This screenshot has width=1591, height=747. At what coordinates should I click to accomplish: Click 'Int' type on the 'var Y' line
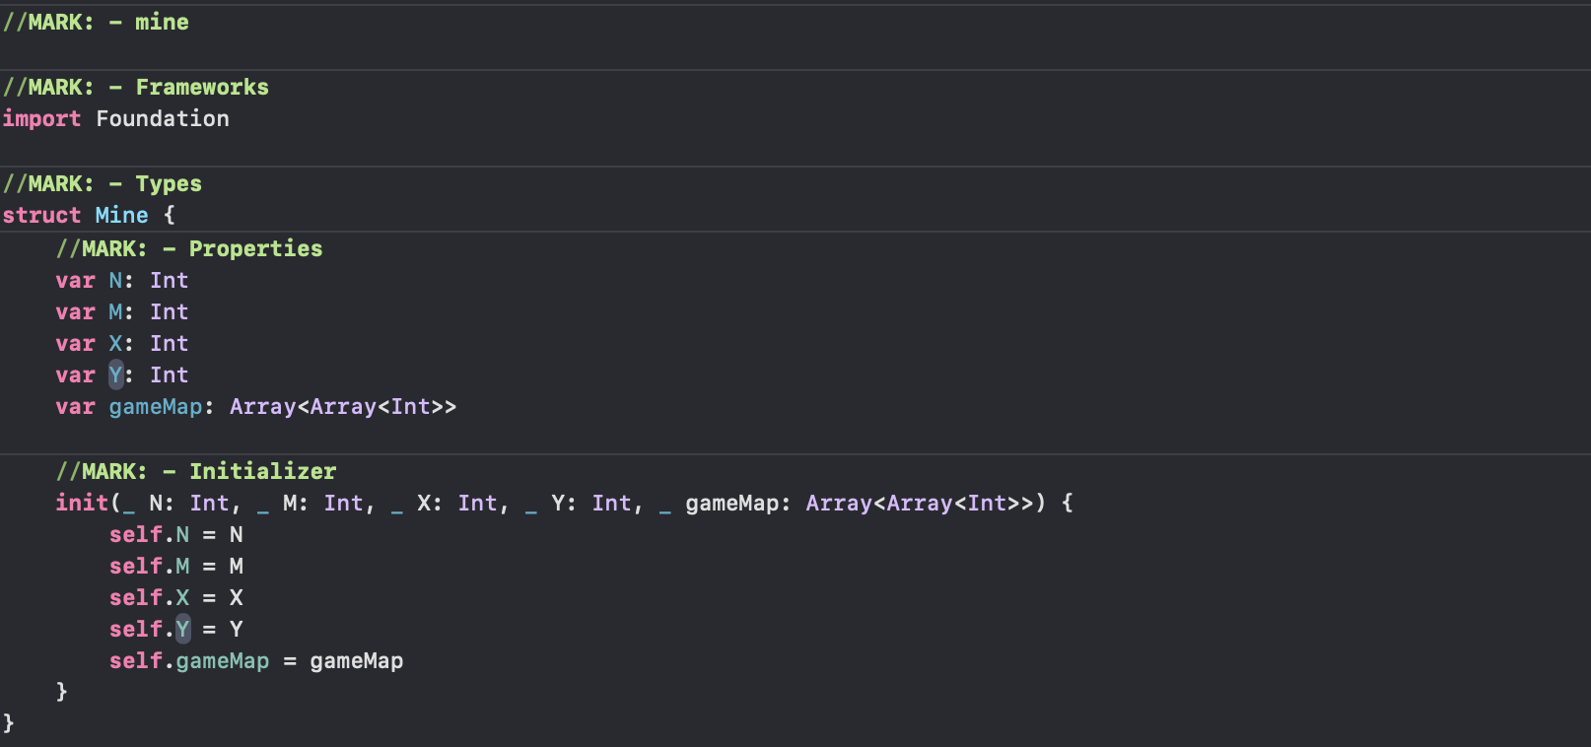click(x=169, y=374)
